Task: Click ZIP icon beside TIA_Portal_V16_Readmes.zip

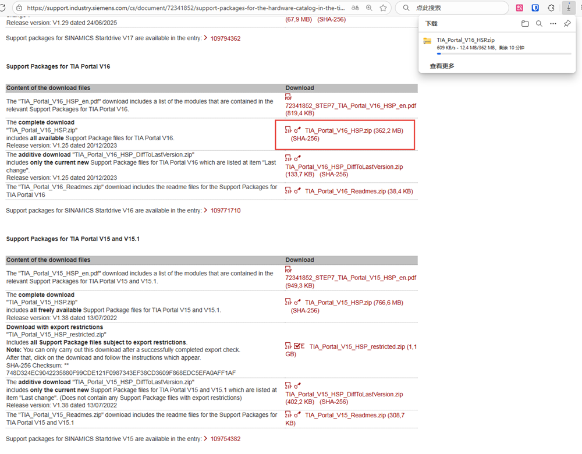Action: tap(289, 191)
